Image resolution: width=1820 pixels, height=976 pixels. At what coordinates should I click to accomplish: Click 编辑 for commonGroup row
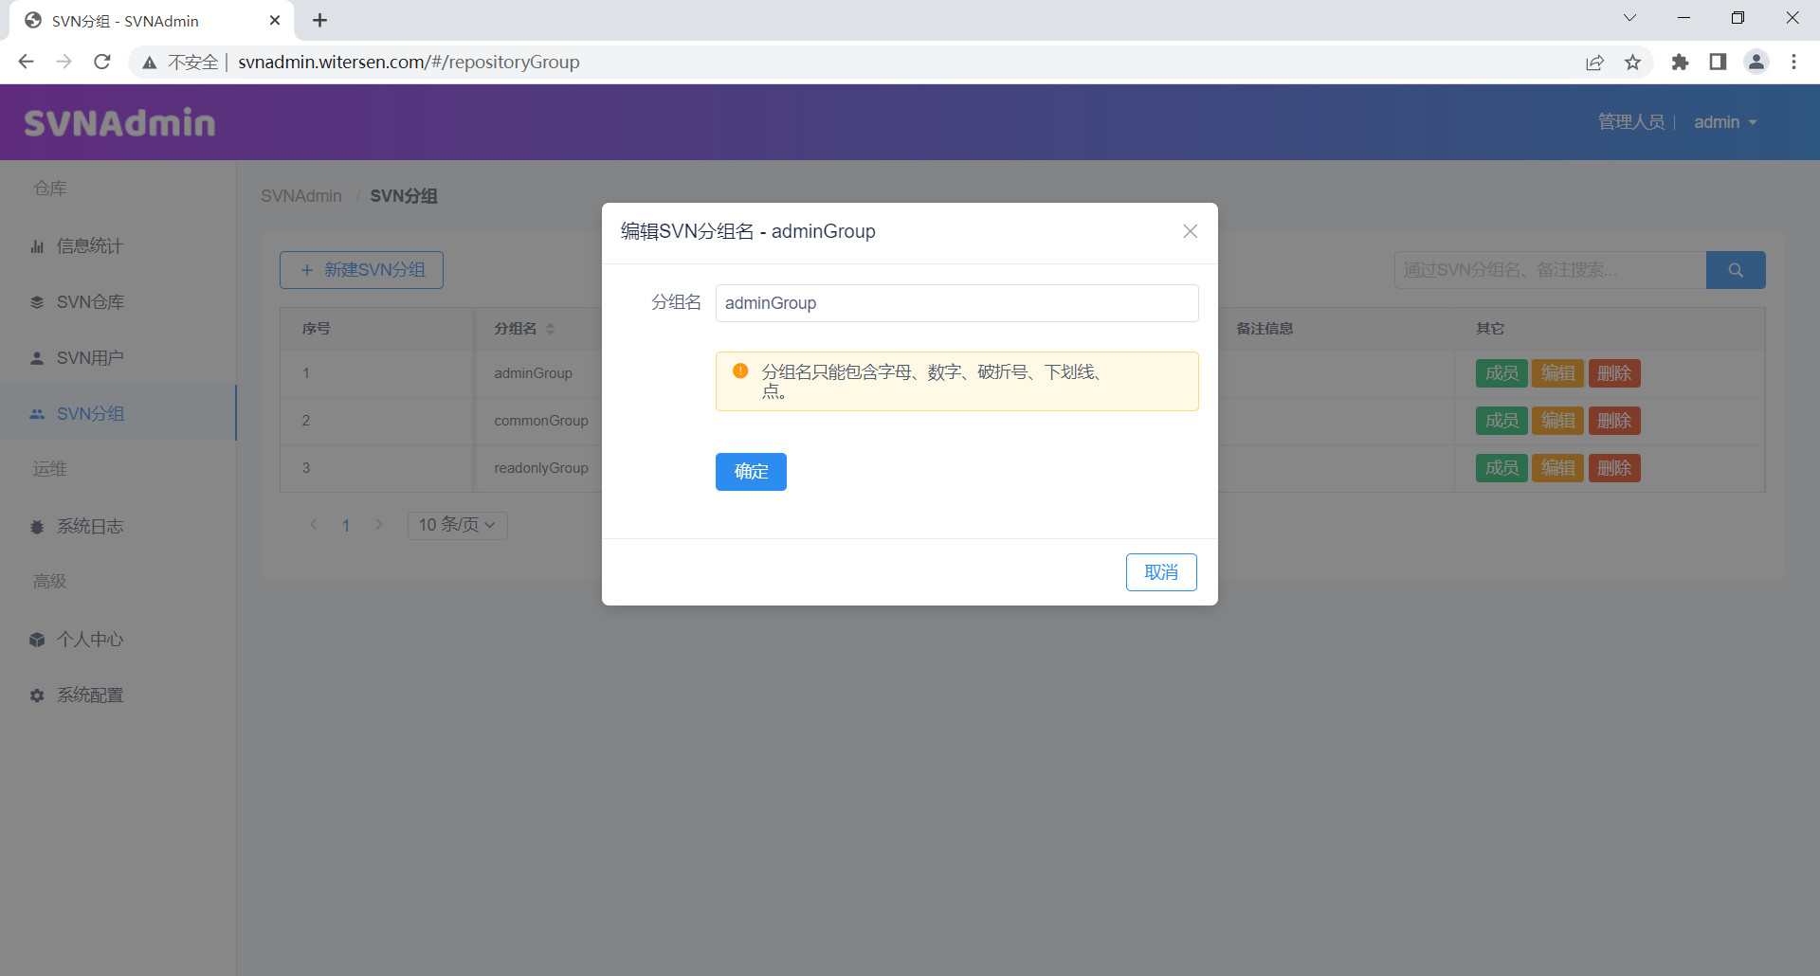(x=1557, y=421)
